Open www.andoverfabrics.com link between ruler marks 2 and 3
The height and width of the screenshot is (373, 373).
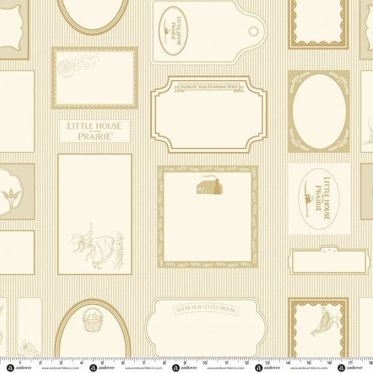(x=60, y=368)
